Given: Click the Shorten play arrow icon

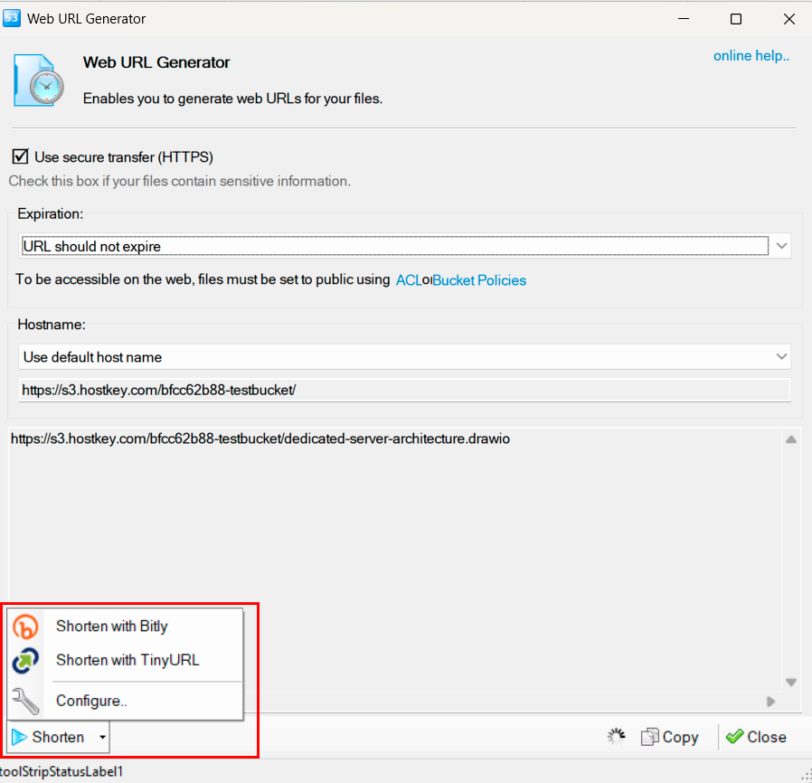Looking at the screenshot, I should point(20,738).
